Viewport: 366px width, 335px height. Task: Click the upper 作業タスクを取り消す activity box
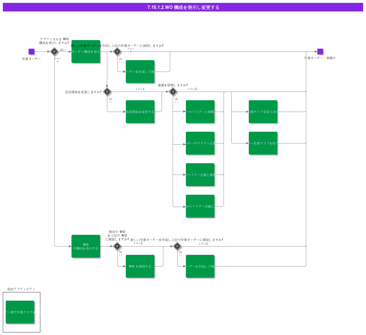263,112
